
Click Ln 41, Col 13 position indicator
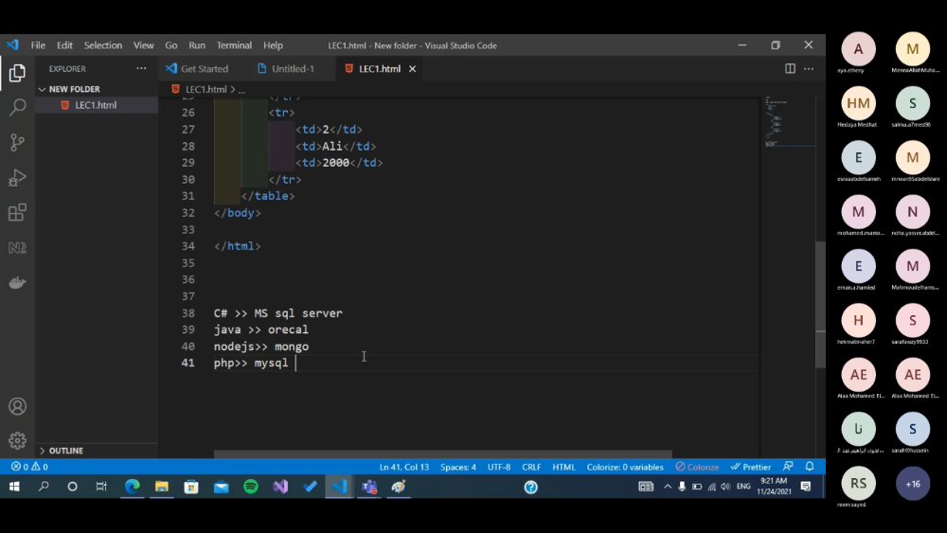pos(404,467)
